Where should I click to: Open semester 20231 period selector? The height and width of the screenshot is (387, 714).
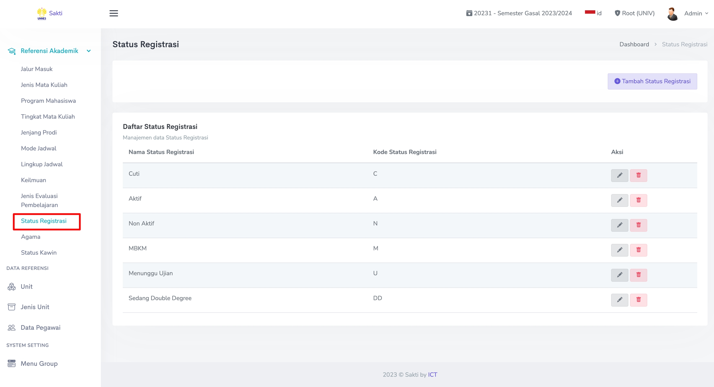tap(519, 13)
